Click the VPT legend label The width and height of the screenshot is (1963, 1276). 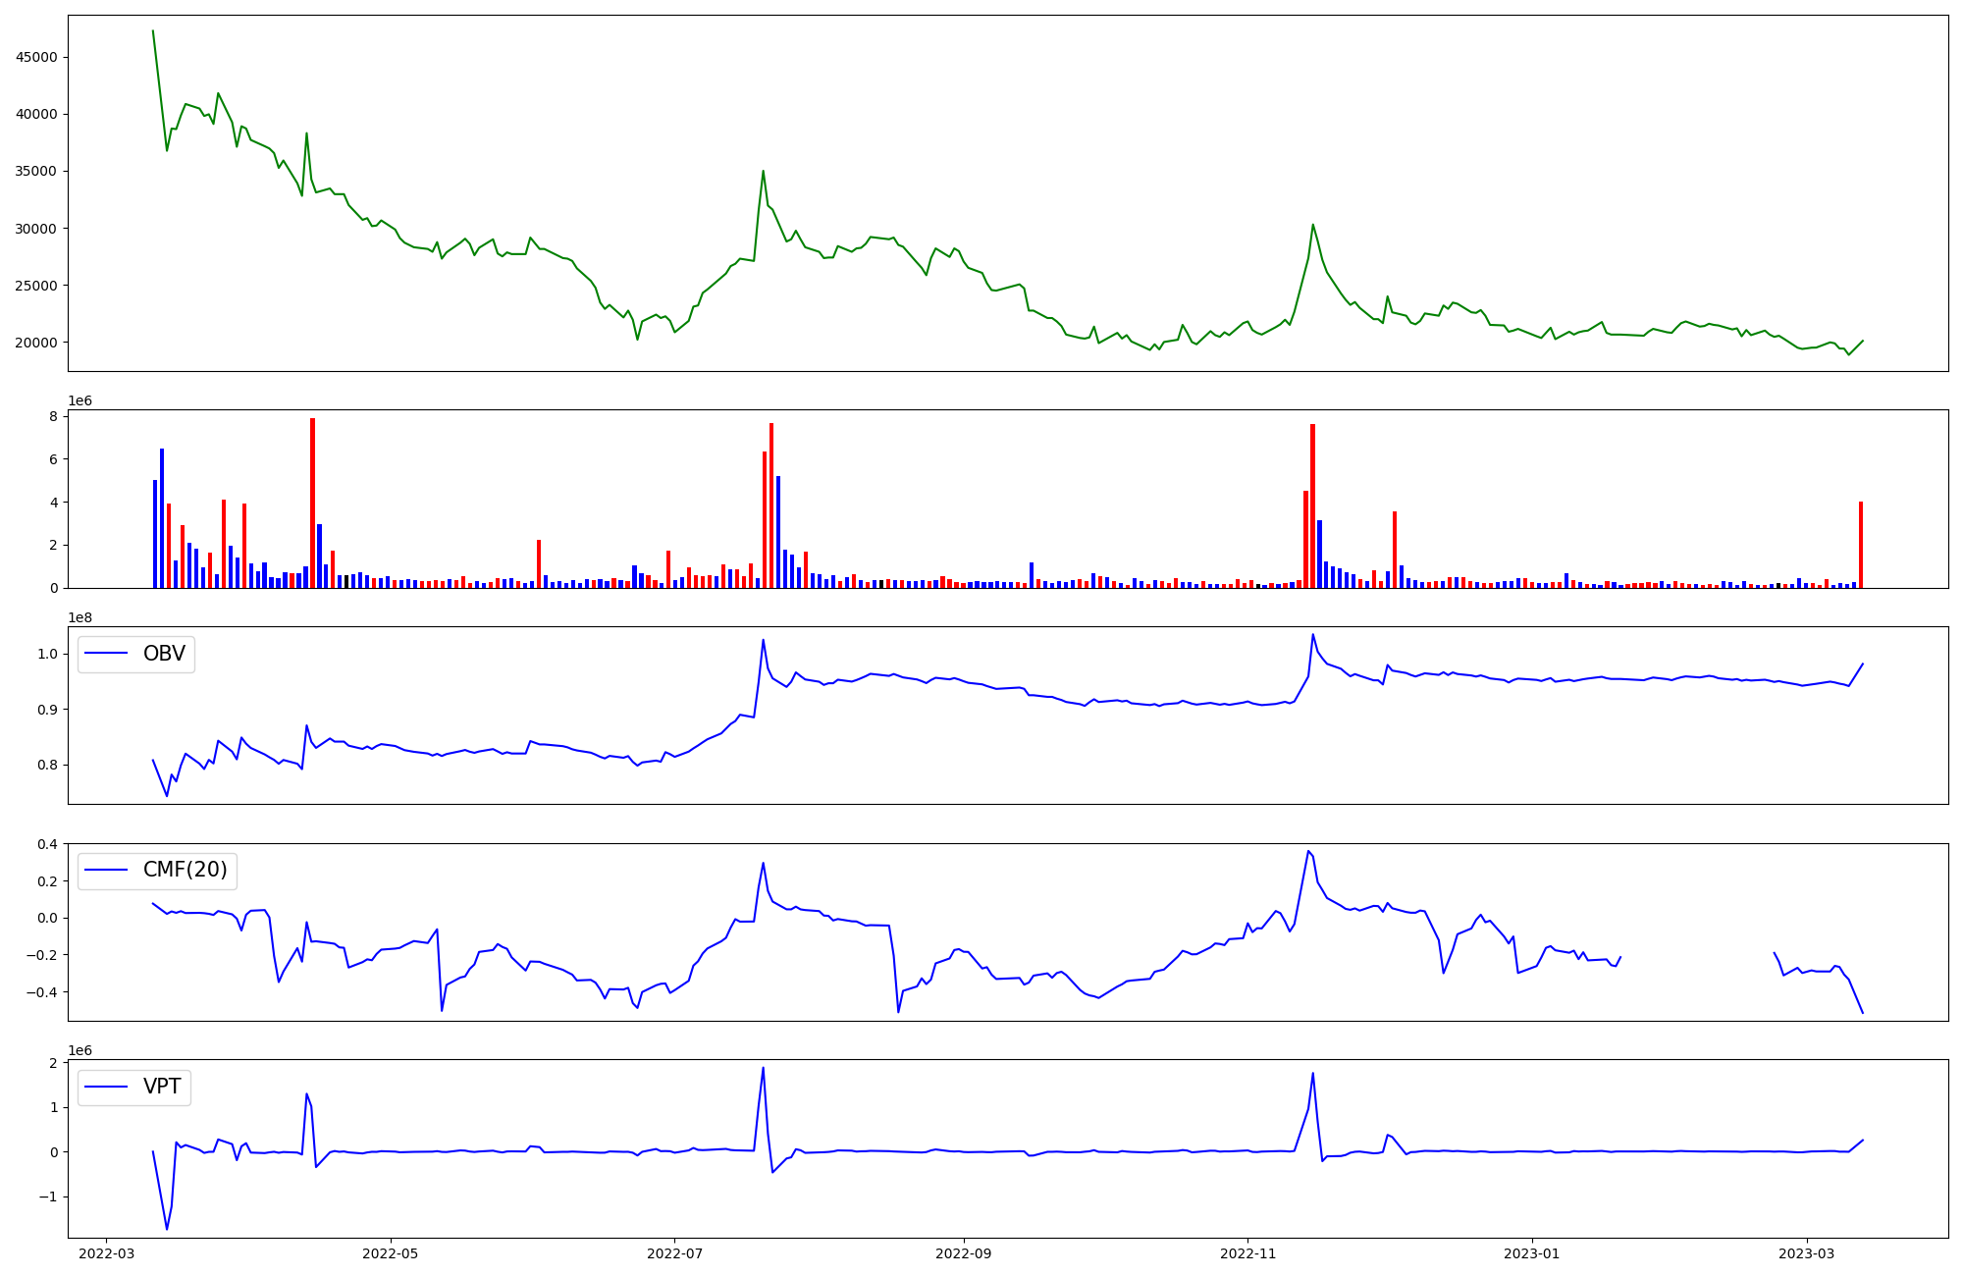pyautogui.click(x=162, y=1087)
